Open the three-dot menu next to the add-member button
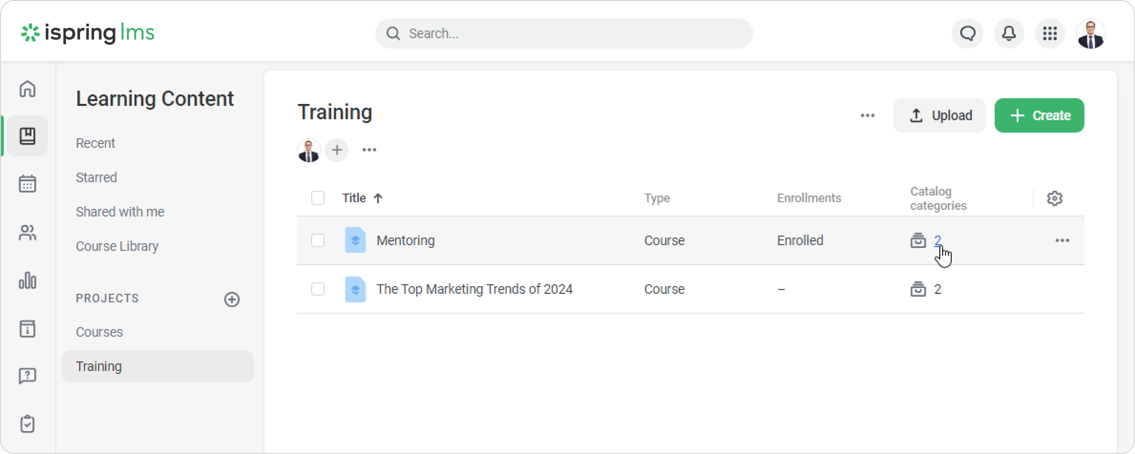The height and width of the screenshot is (454, 1135). coord(369,150)
